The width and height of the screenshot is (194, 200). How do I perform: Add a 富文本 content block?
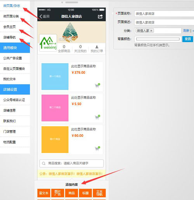tap(44, 193)
